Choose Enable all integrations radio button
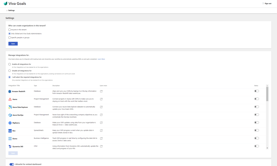The height and width of the screenshot is (166, 277). tap(10, 64)
